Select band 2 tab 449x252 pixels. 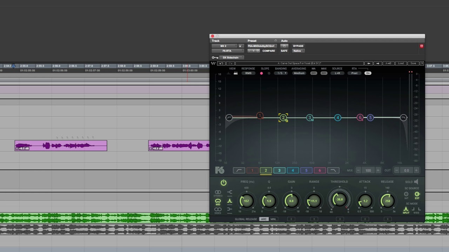point(266,170)
